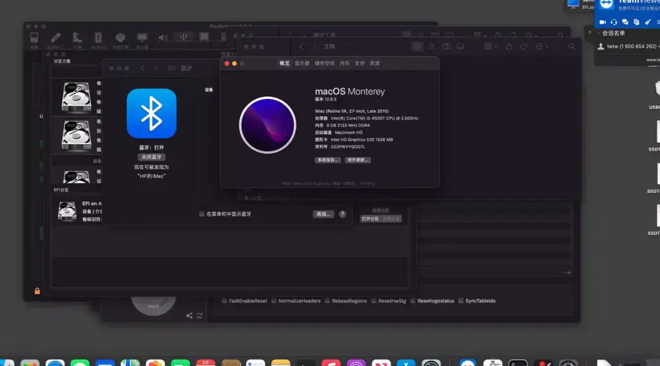Select the USB tool in Hackintool toolbar
Image resolution: width=660 pixels, height=366 pixels.
click(x=184, y=37)
